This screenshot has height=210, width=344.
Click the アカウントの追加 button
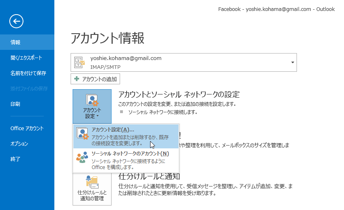tap(95, 79)
